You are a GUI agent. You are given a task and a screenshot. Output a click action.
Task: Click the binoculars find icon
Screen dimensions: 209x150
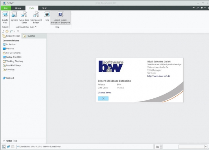[x=157, y=147]
